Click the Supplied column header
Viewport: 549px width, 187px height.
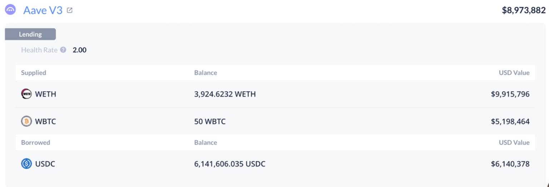tap(34, 73)
